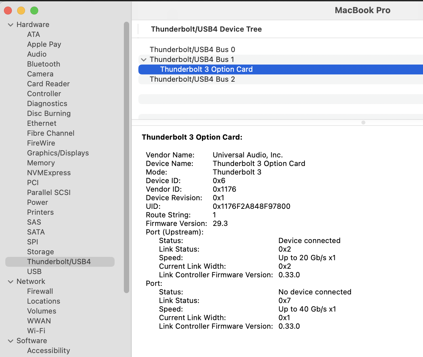Select Memory in the sidebar
Viewport: 423px width, 357px height.
pos(41,163)
